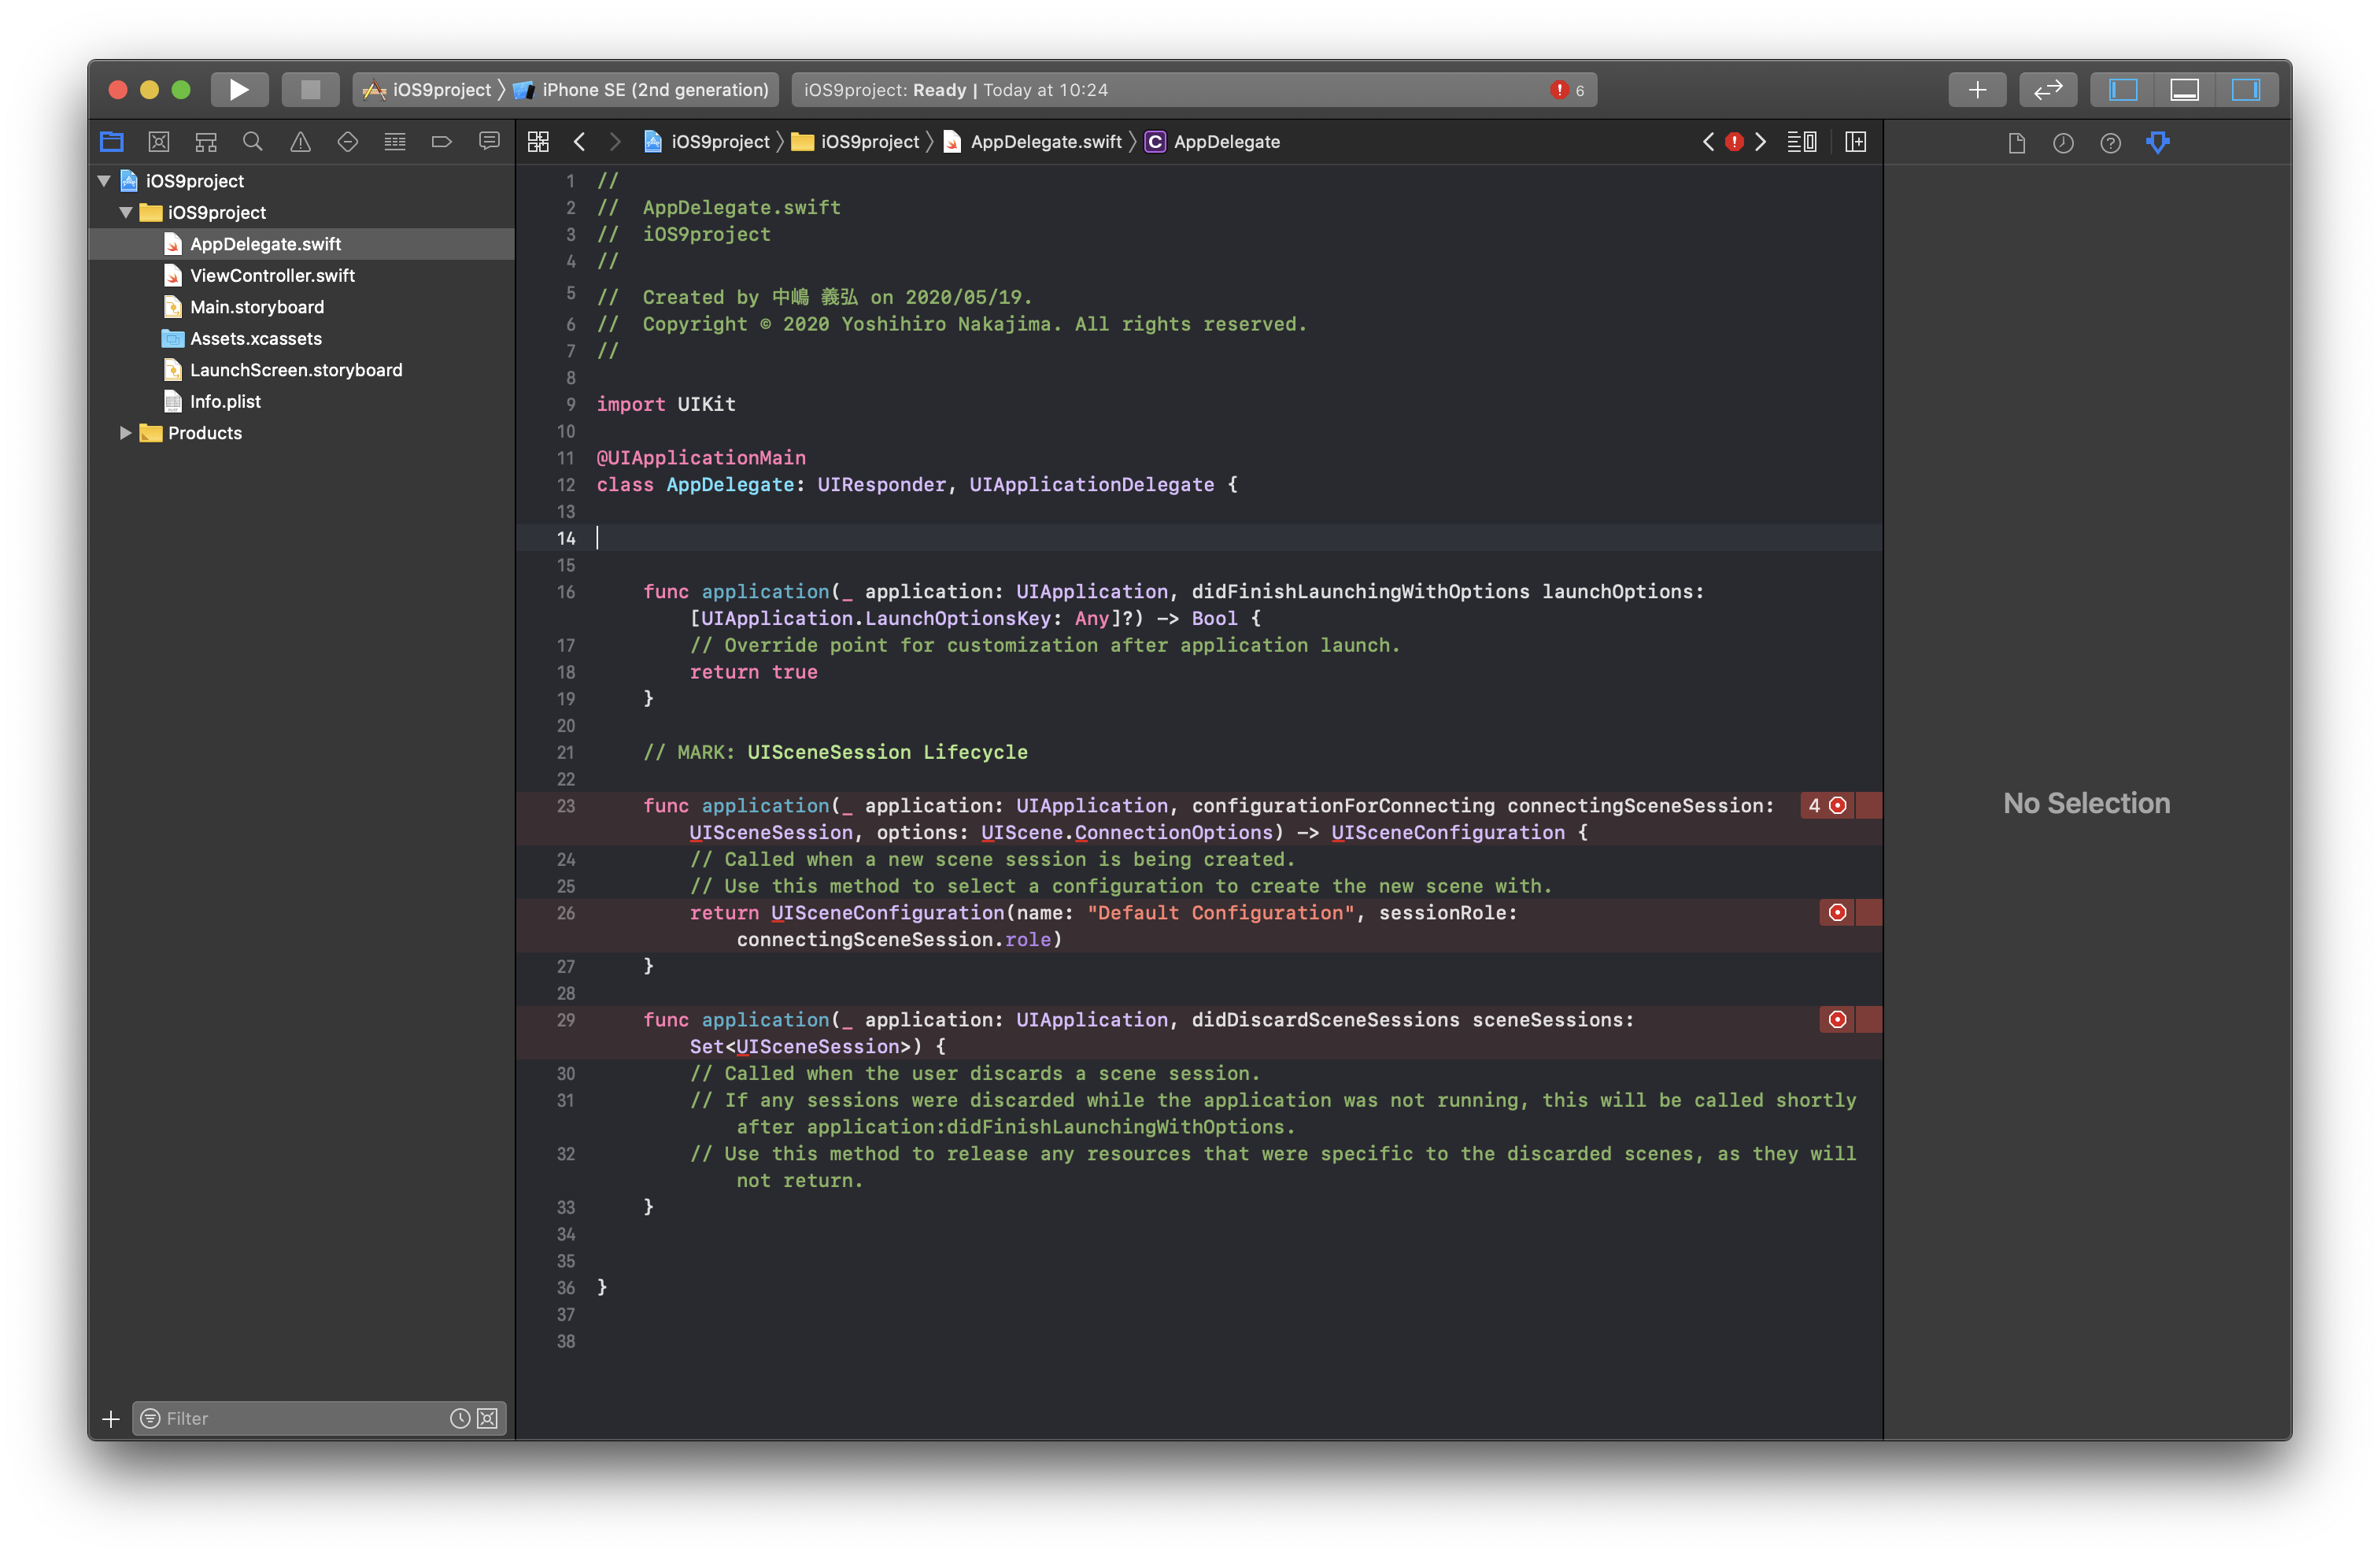Viewport: 2380px width, 1557px height.
Task: Click AppDelegate.swift in jump bar
Action: coord(1033,142)
